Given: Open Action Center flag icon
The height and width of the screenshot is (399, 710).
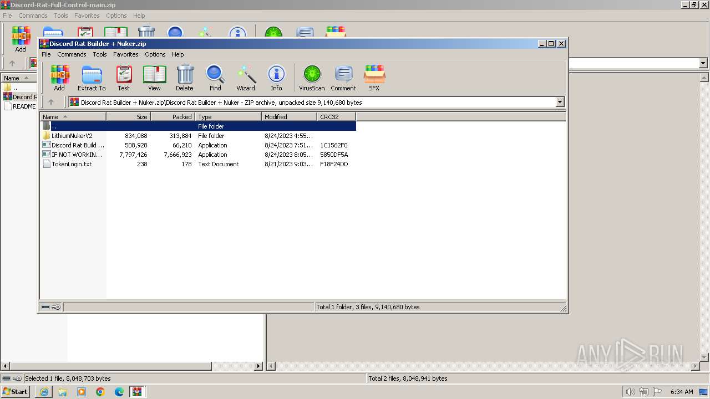Looking at the screenshot, I should click(657, 392).
